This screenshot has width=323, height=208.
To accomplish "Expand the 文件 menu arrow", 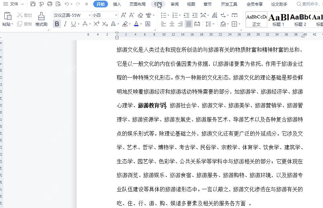I will (23, 4).
